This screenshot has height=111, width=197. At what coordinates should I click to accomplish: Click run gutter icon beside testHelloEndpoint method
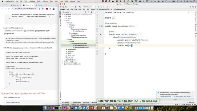[x=101, y=34]
